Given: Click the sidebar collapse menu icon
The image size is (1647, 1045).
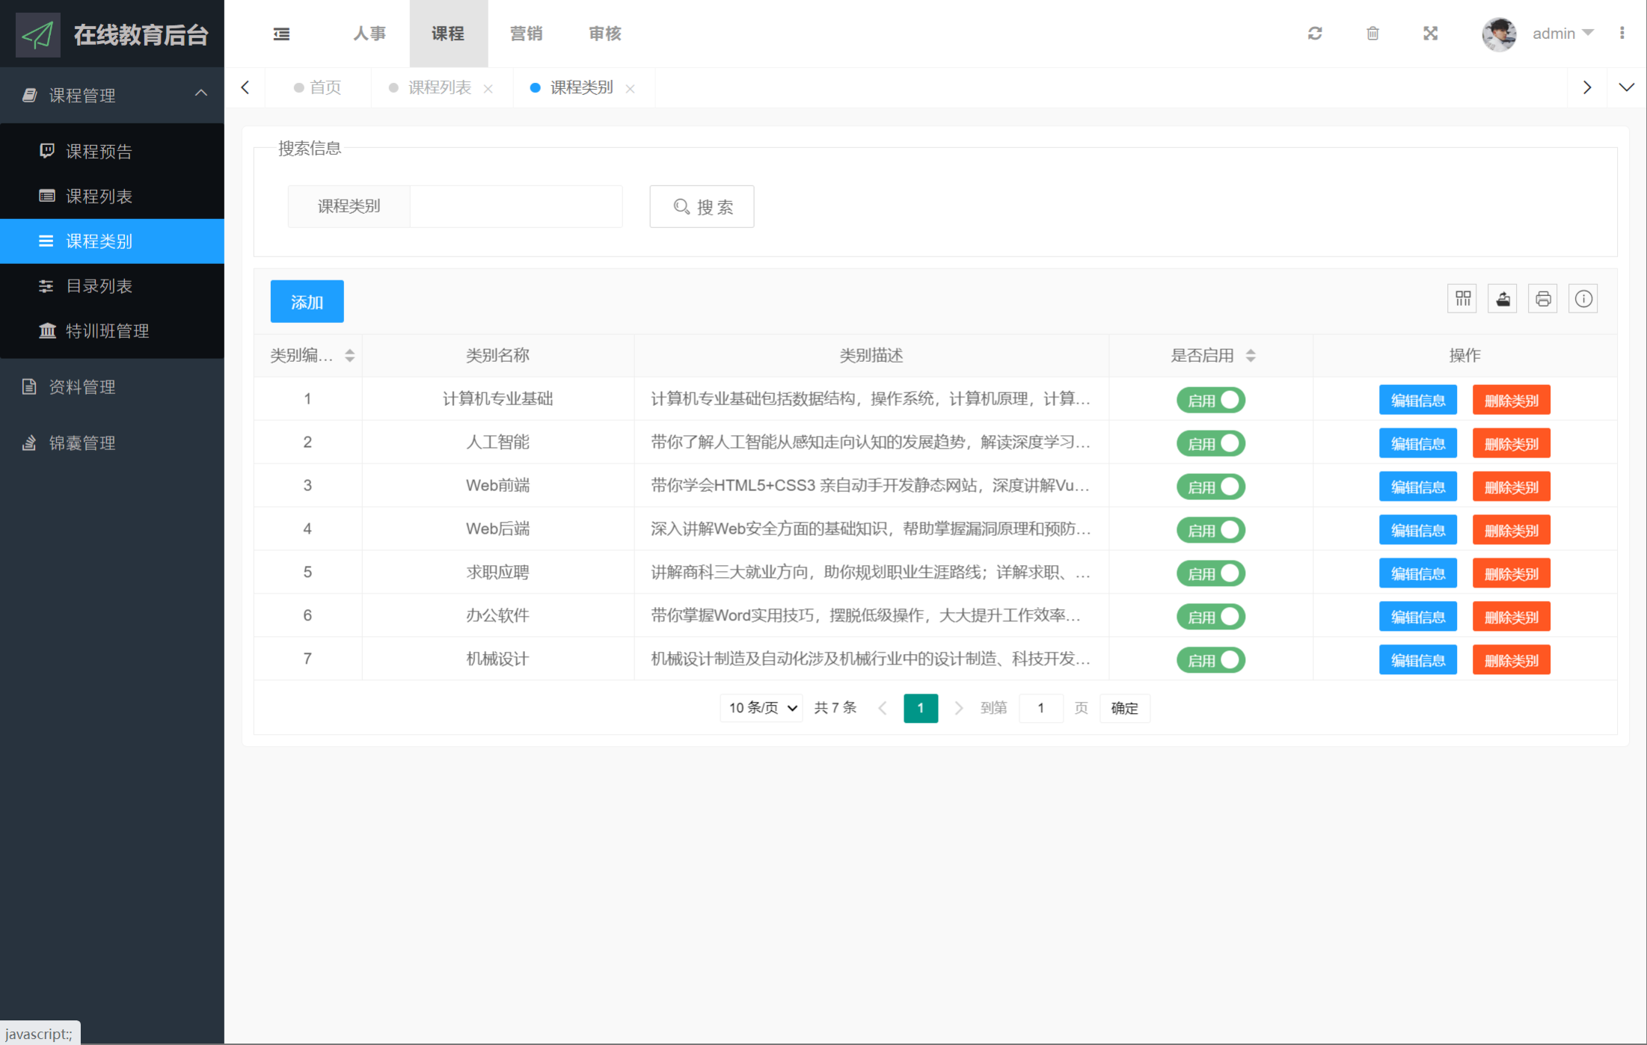Looking at the screenshot, I should click(281, 34).
